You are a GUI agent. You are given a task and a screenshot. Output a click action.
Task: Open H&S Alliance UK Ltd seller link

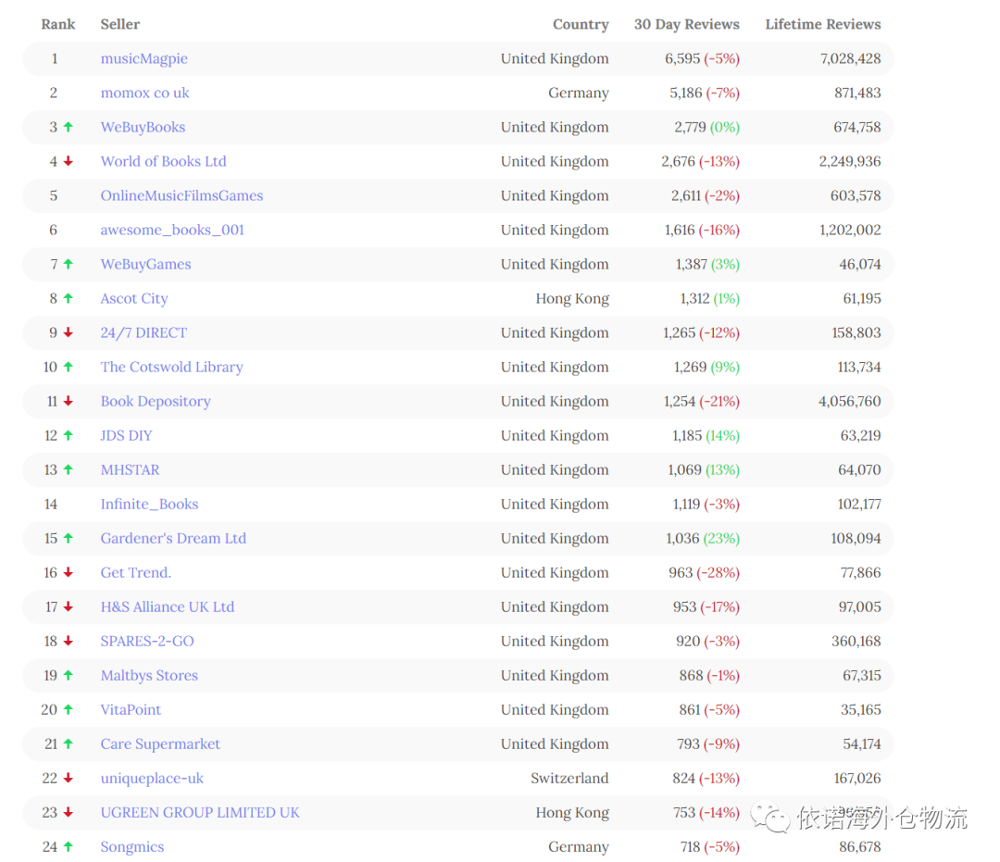[168, 607]
